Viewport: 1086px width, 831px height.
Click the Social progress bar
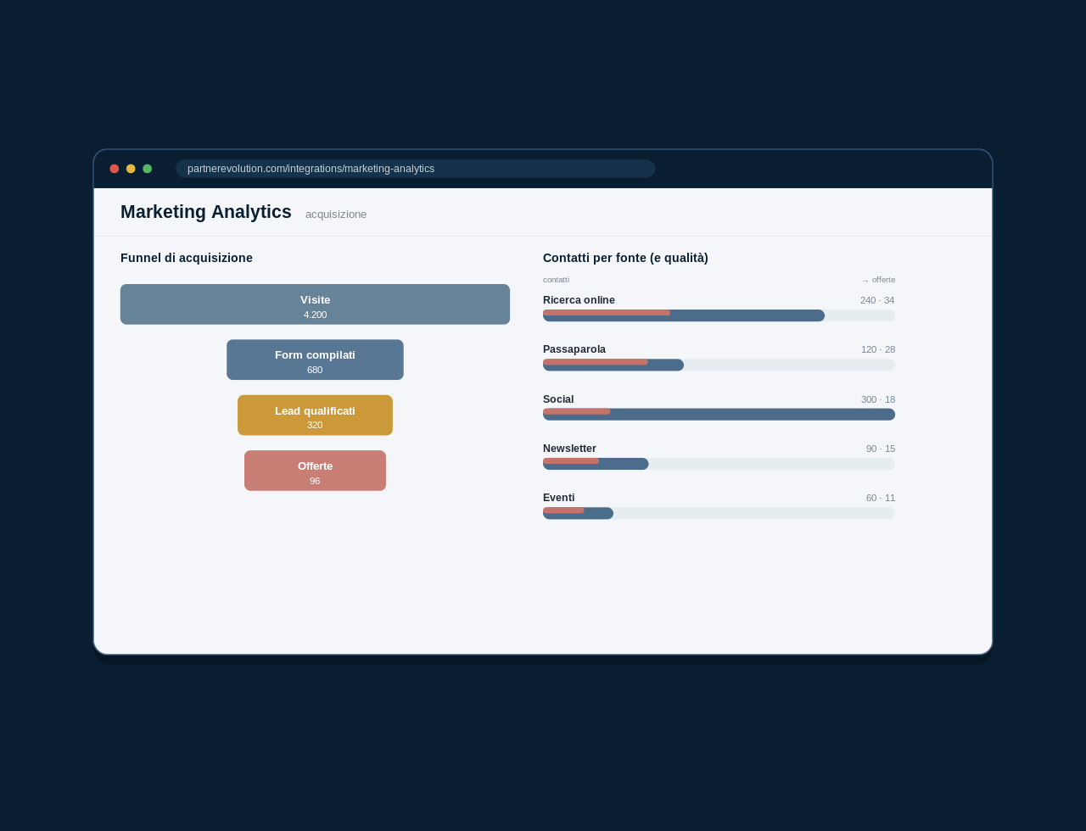coord(719,415)
